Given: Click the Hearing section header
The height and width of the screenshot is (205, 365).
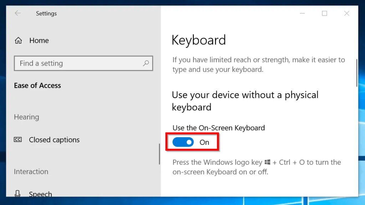Looking at the screenshot, I should pos(26,117).
